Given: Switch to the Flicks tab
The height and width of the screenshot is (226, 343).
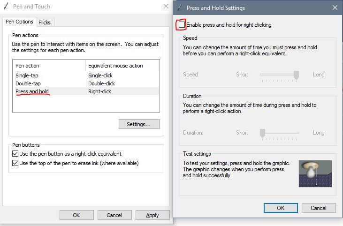Looking at the screenshot, I should pyautogui.click(x=45, y=23).
